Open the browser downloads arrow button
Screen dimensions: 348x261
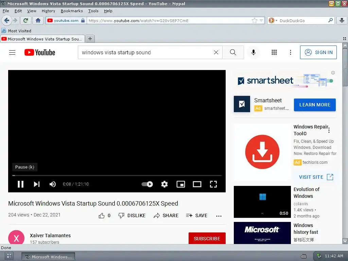coord(342,21)
